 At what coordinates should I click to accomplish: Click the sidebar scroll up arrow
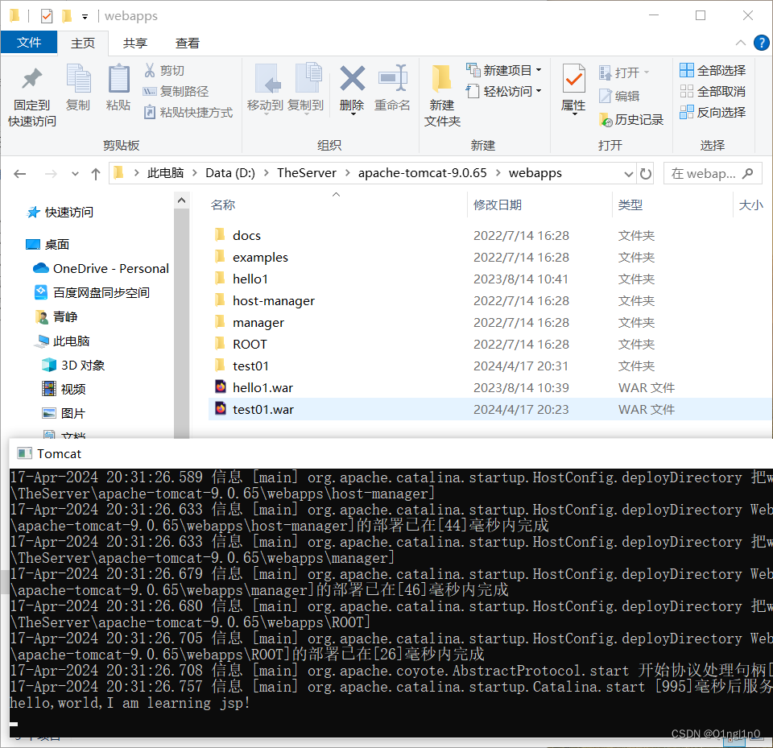click(x=181, y=200)
